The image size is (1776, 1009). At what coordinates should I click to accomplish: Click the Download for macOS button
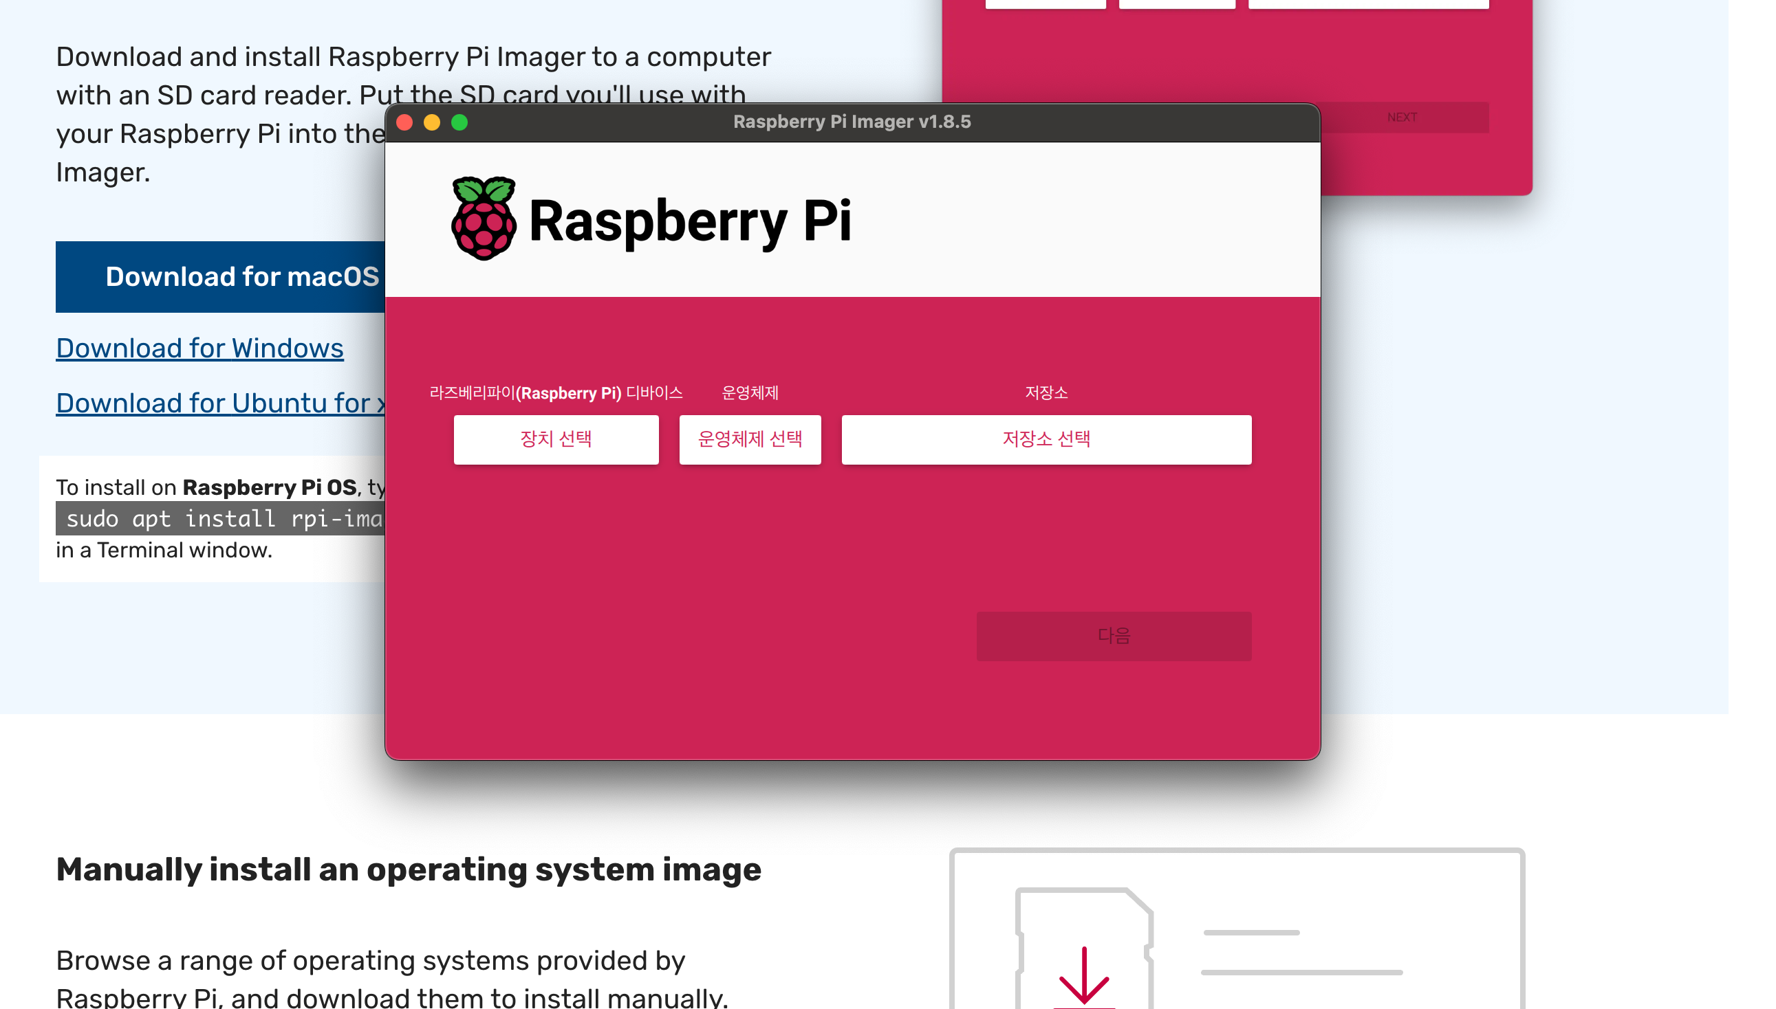[221, 277]
